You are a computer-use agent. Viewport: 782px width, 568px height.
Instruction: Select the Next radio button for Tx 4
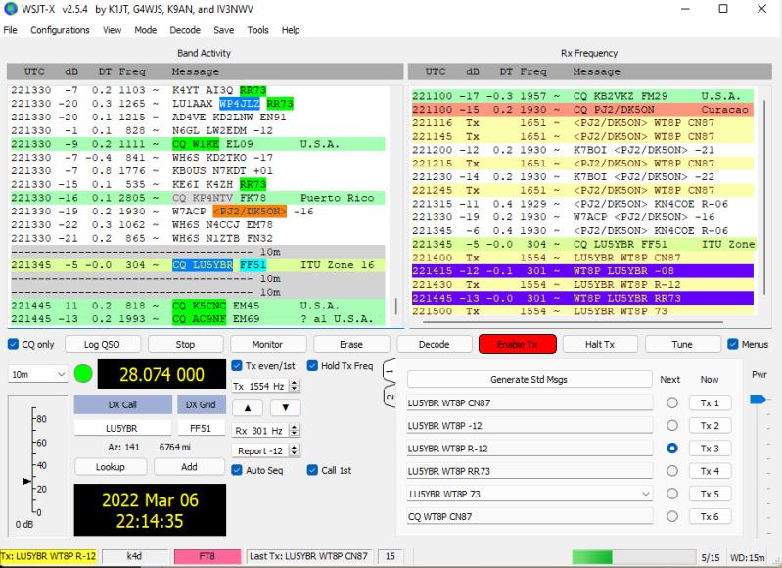[672, 471]
